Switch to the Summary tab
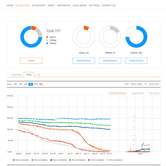166x166 pixels. [17, 75]
